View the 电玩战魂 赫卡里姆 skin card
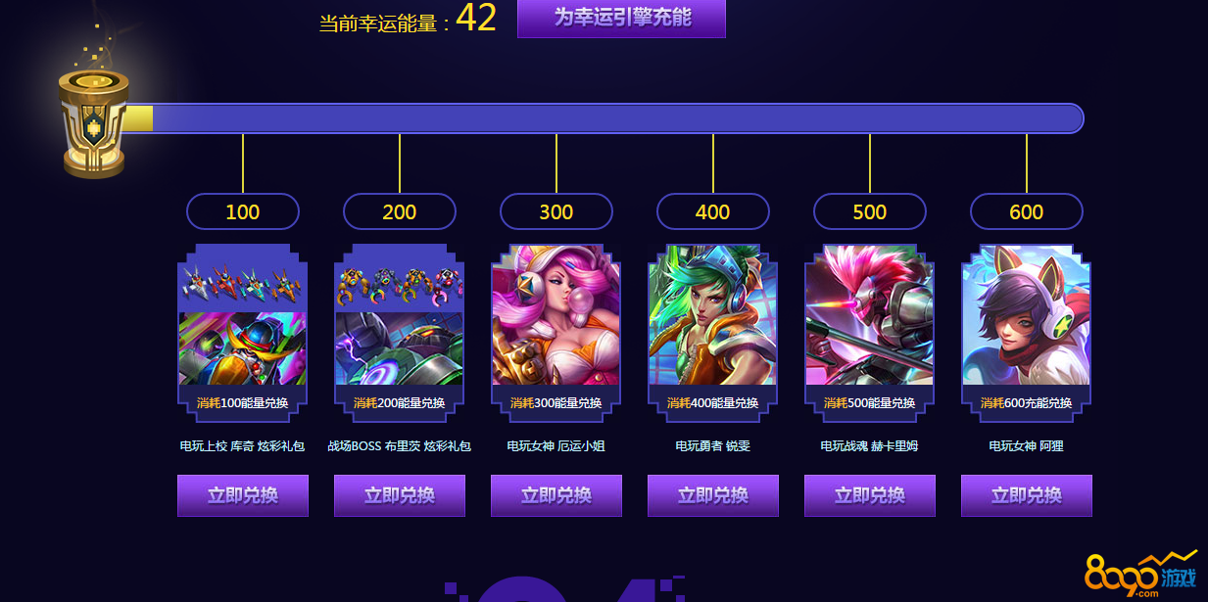1208x602 pixels. pyautogui.click(x=870, y=333)
